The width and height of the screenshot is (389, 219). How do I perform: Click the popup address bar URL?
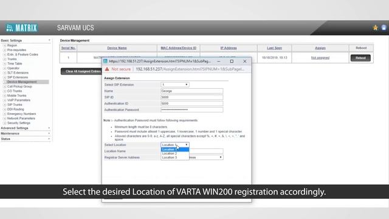point(190,69)
